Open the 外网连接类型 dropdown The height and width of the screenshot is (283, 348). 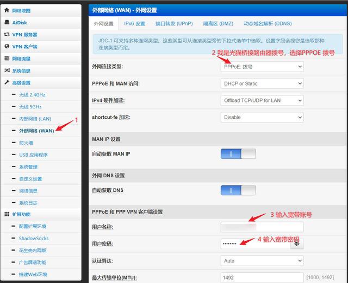(262, 67)
